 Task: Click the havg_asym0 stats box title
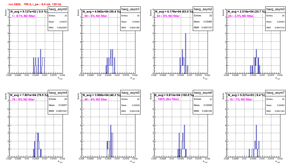58,9
